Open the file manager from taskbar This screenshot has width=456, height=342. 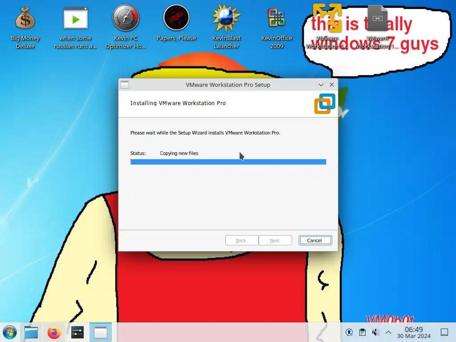pyautogui.click(x=31, y=332)
